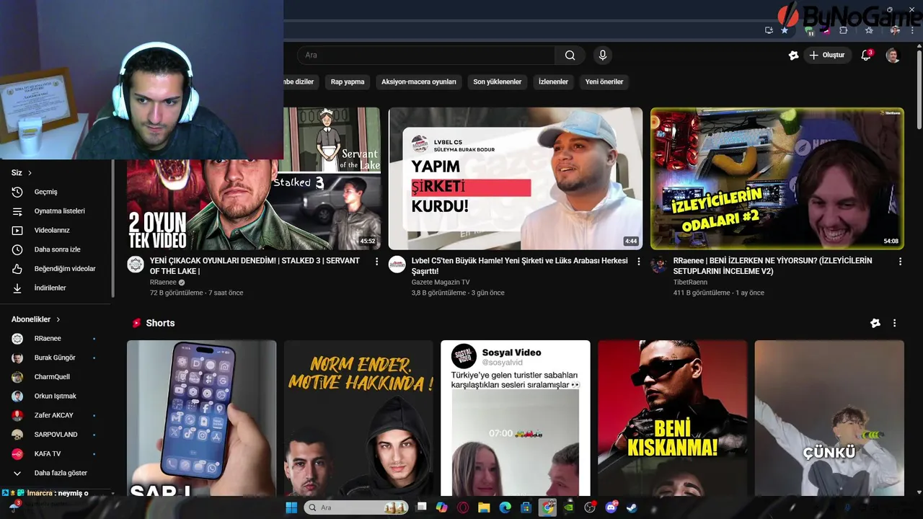This screenshot has height=519, width=923.
Task: Open options menu for the STALKED 3 video
Action: pyautogui.click(x=376, y=262)
